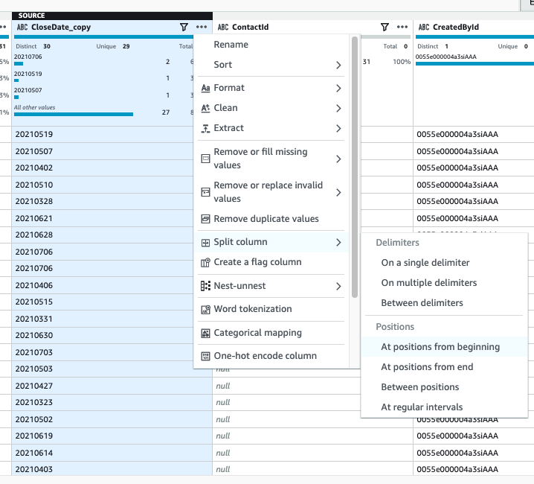The width and height of the screenshot is (534, 484).
Task: Click the ABC type icon of ContactId
Action: tap(223, 27)
